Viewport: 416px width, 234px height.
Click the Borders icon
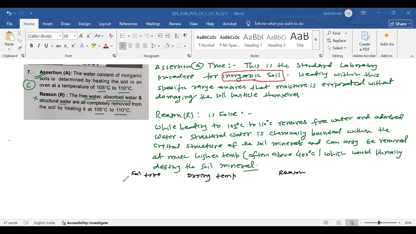pos(179,46)
